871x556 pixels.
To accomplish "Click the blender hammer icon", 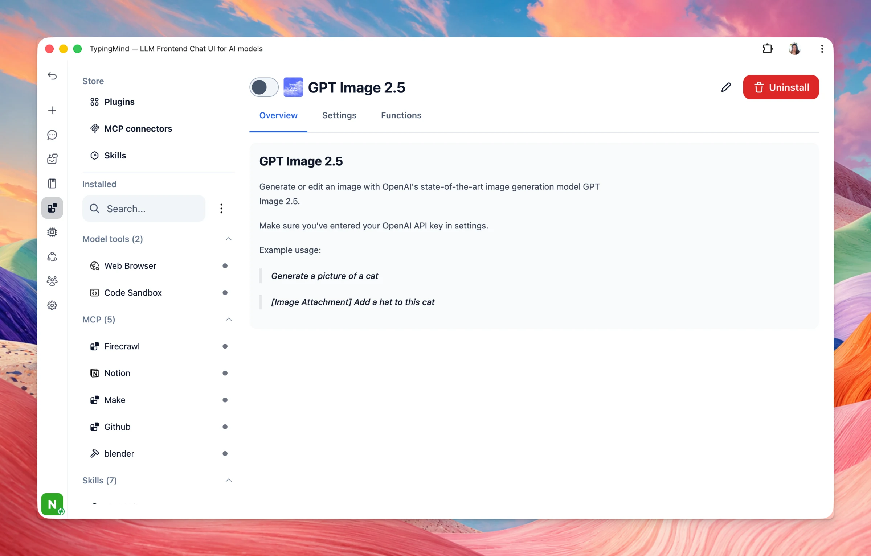I will [x=94, y=454].
